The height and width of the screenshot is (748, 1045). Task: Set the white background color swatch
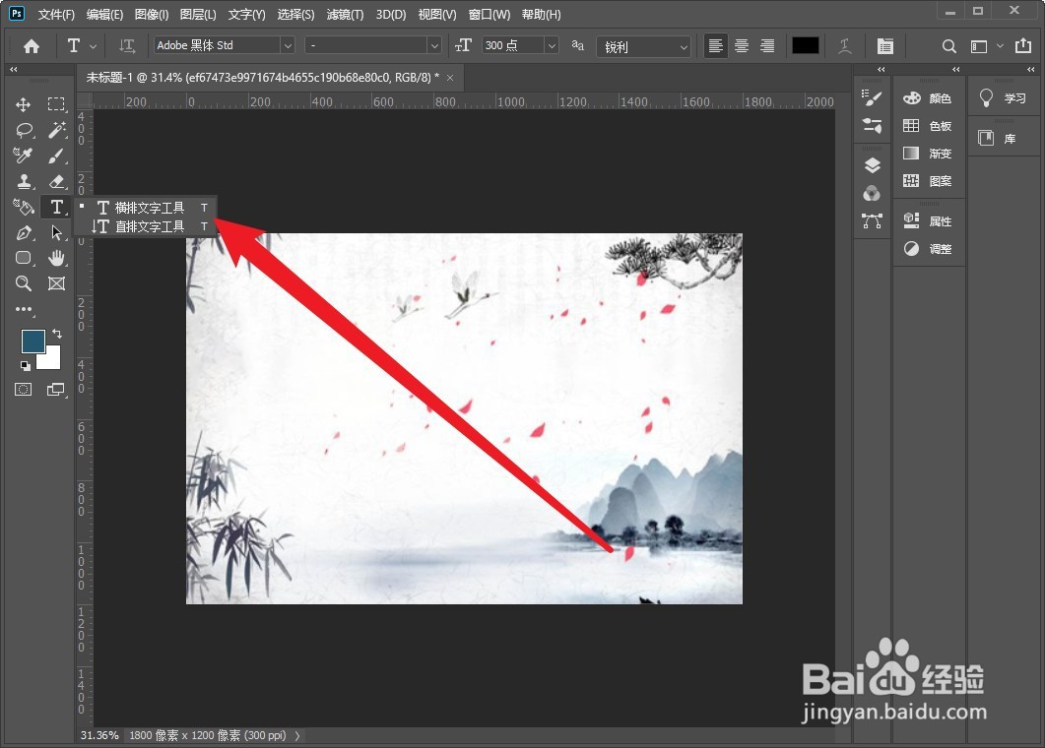point(52,360)
